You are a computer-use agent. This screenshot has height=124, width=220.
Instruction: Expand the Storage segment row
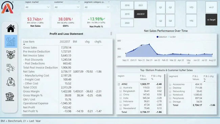[x=170, y=102]
